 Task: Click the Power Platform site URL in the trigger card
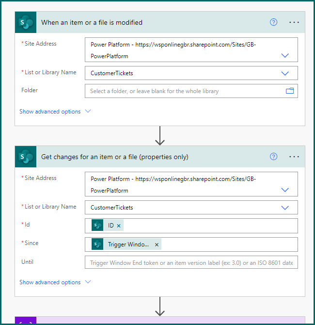(173, 50)
